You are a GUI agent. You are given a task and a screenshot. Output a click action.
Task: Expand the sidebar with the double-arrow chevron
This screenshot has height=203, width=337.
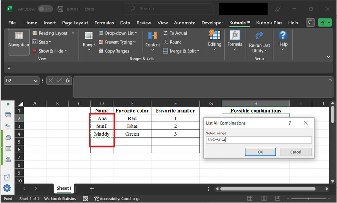click(8, 104)
